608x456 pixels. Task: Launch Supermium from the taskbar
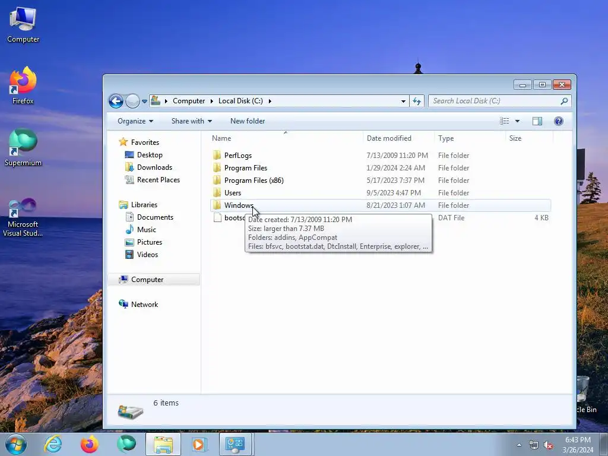[x=126, y=444]
